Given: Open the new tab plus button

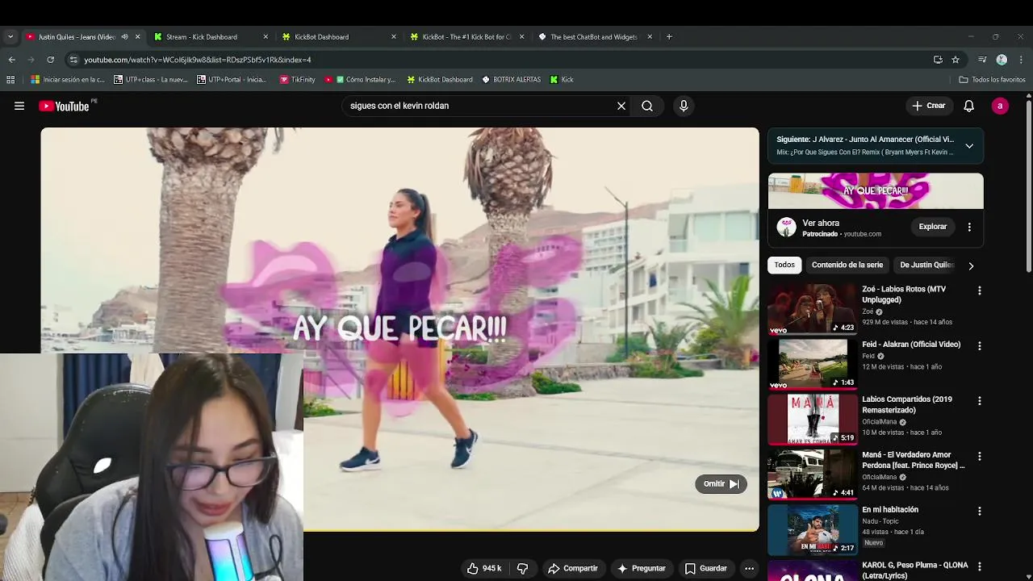Looking at the screenshot, I should pos(669,36).
